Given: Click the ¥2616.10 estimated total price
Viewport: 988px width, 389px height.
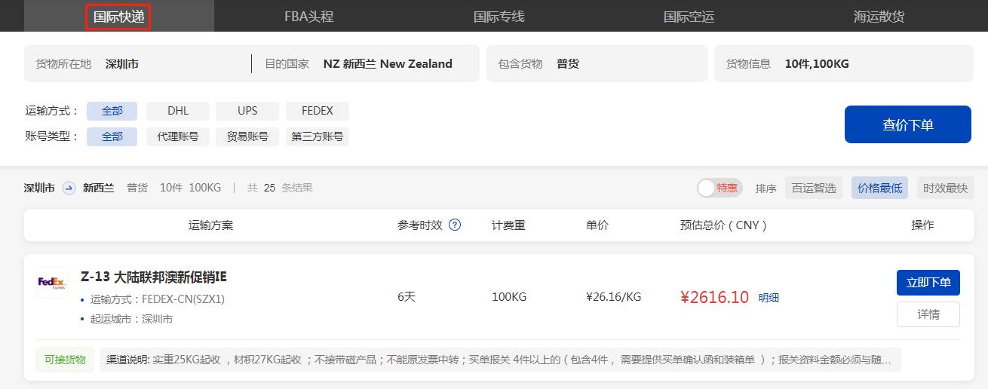Looking at the screenshot, I should pyautogui.click(x=714, y=297).
